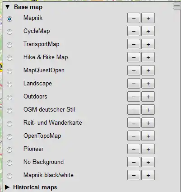Click the minus button beside OpenTopoMap

(x=134, y=136)
